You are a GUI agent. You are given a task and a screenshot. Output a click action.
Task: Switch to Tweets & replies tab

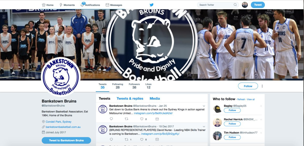click(x=130, y=98)
